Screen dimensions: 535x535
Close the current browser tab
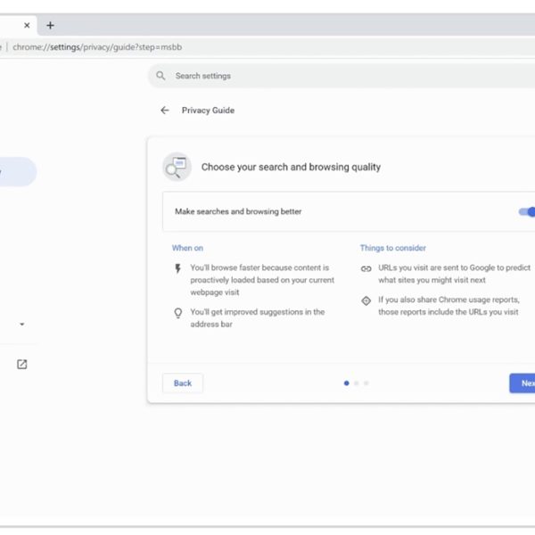[x=27, y=25]
